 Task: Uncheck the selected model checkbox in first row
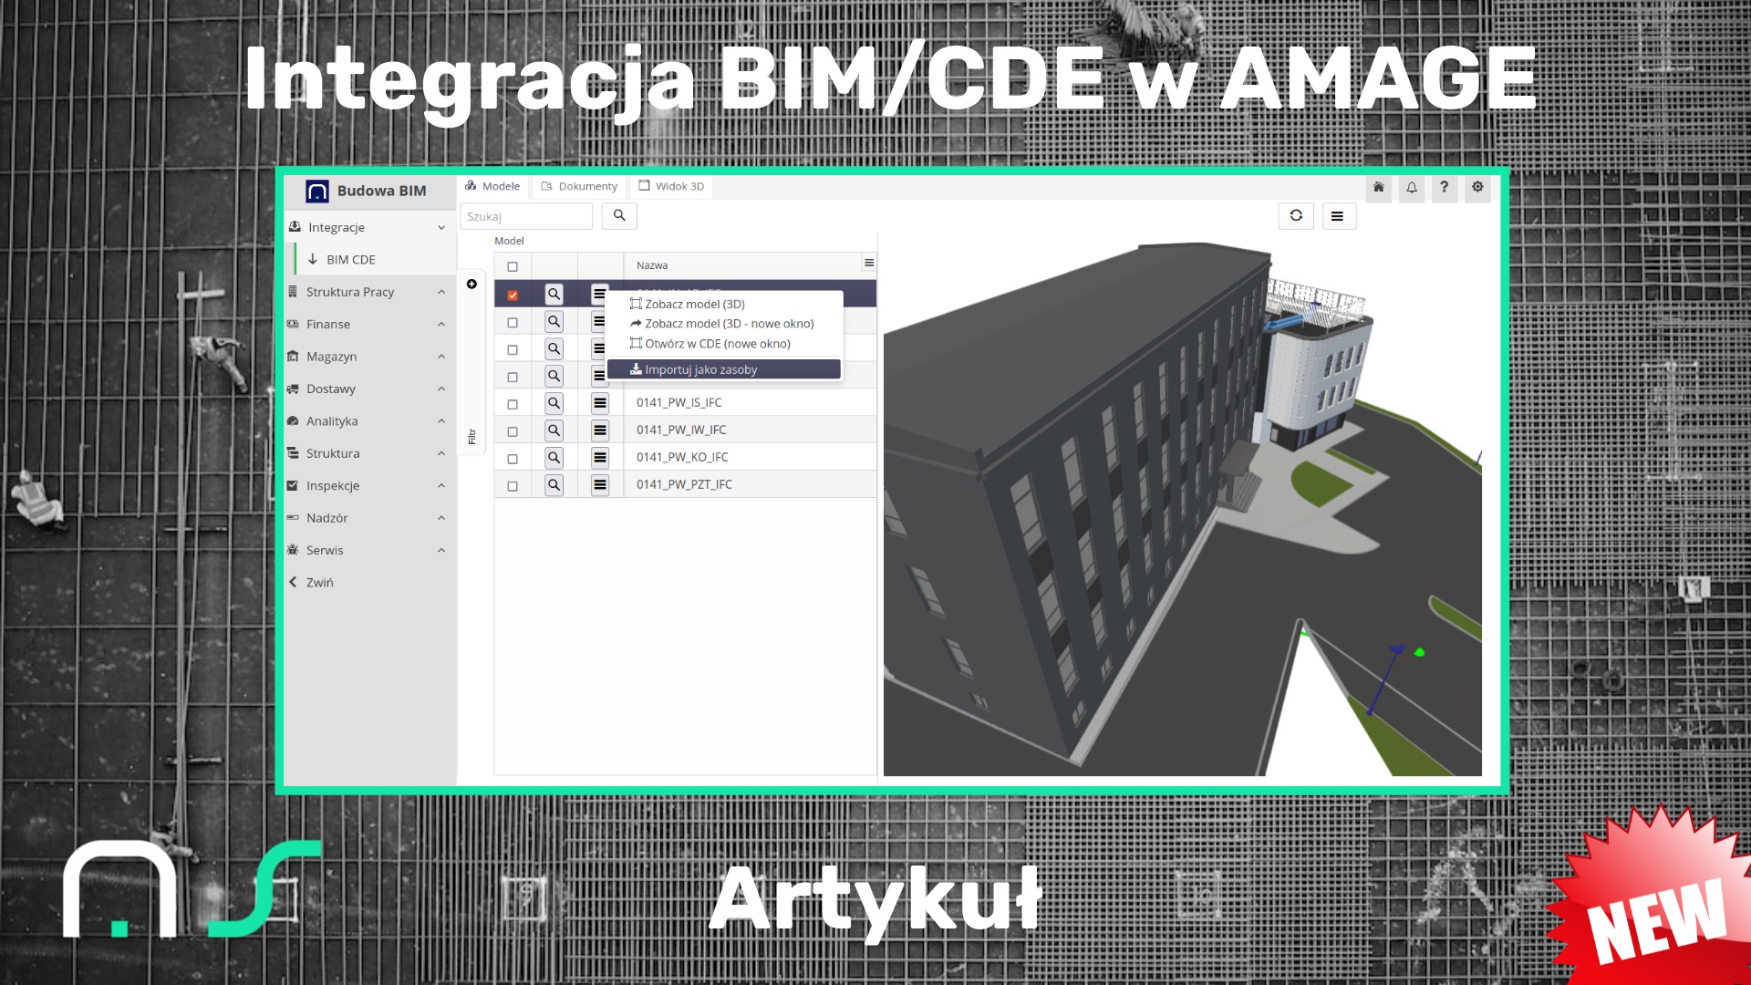[x=513, y=294]
